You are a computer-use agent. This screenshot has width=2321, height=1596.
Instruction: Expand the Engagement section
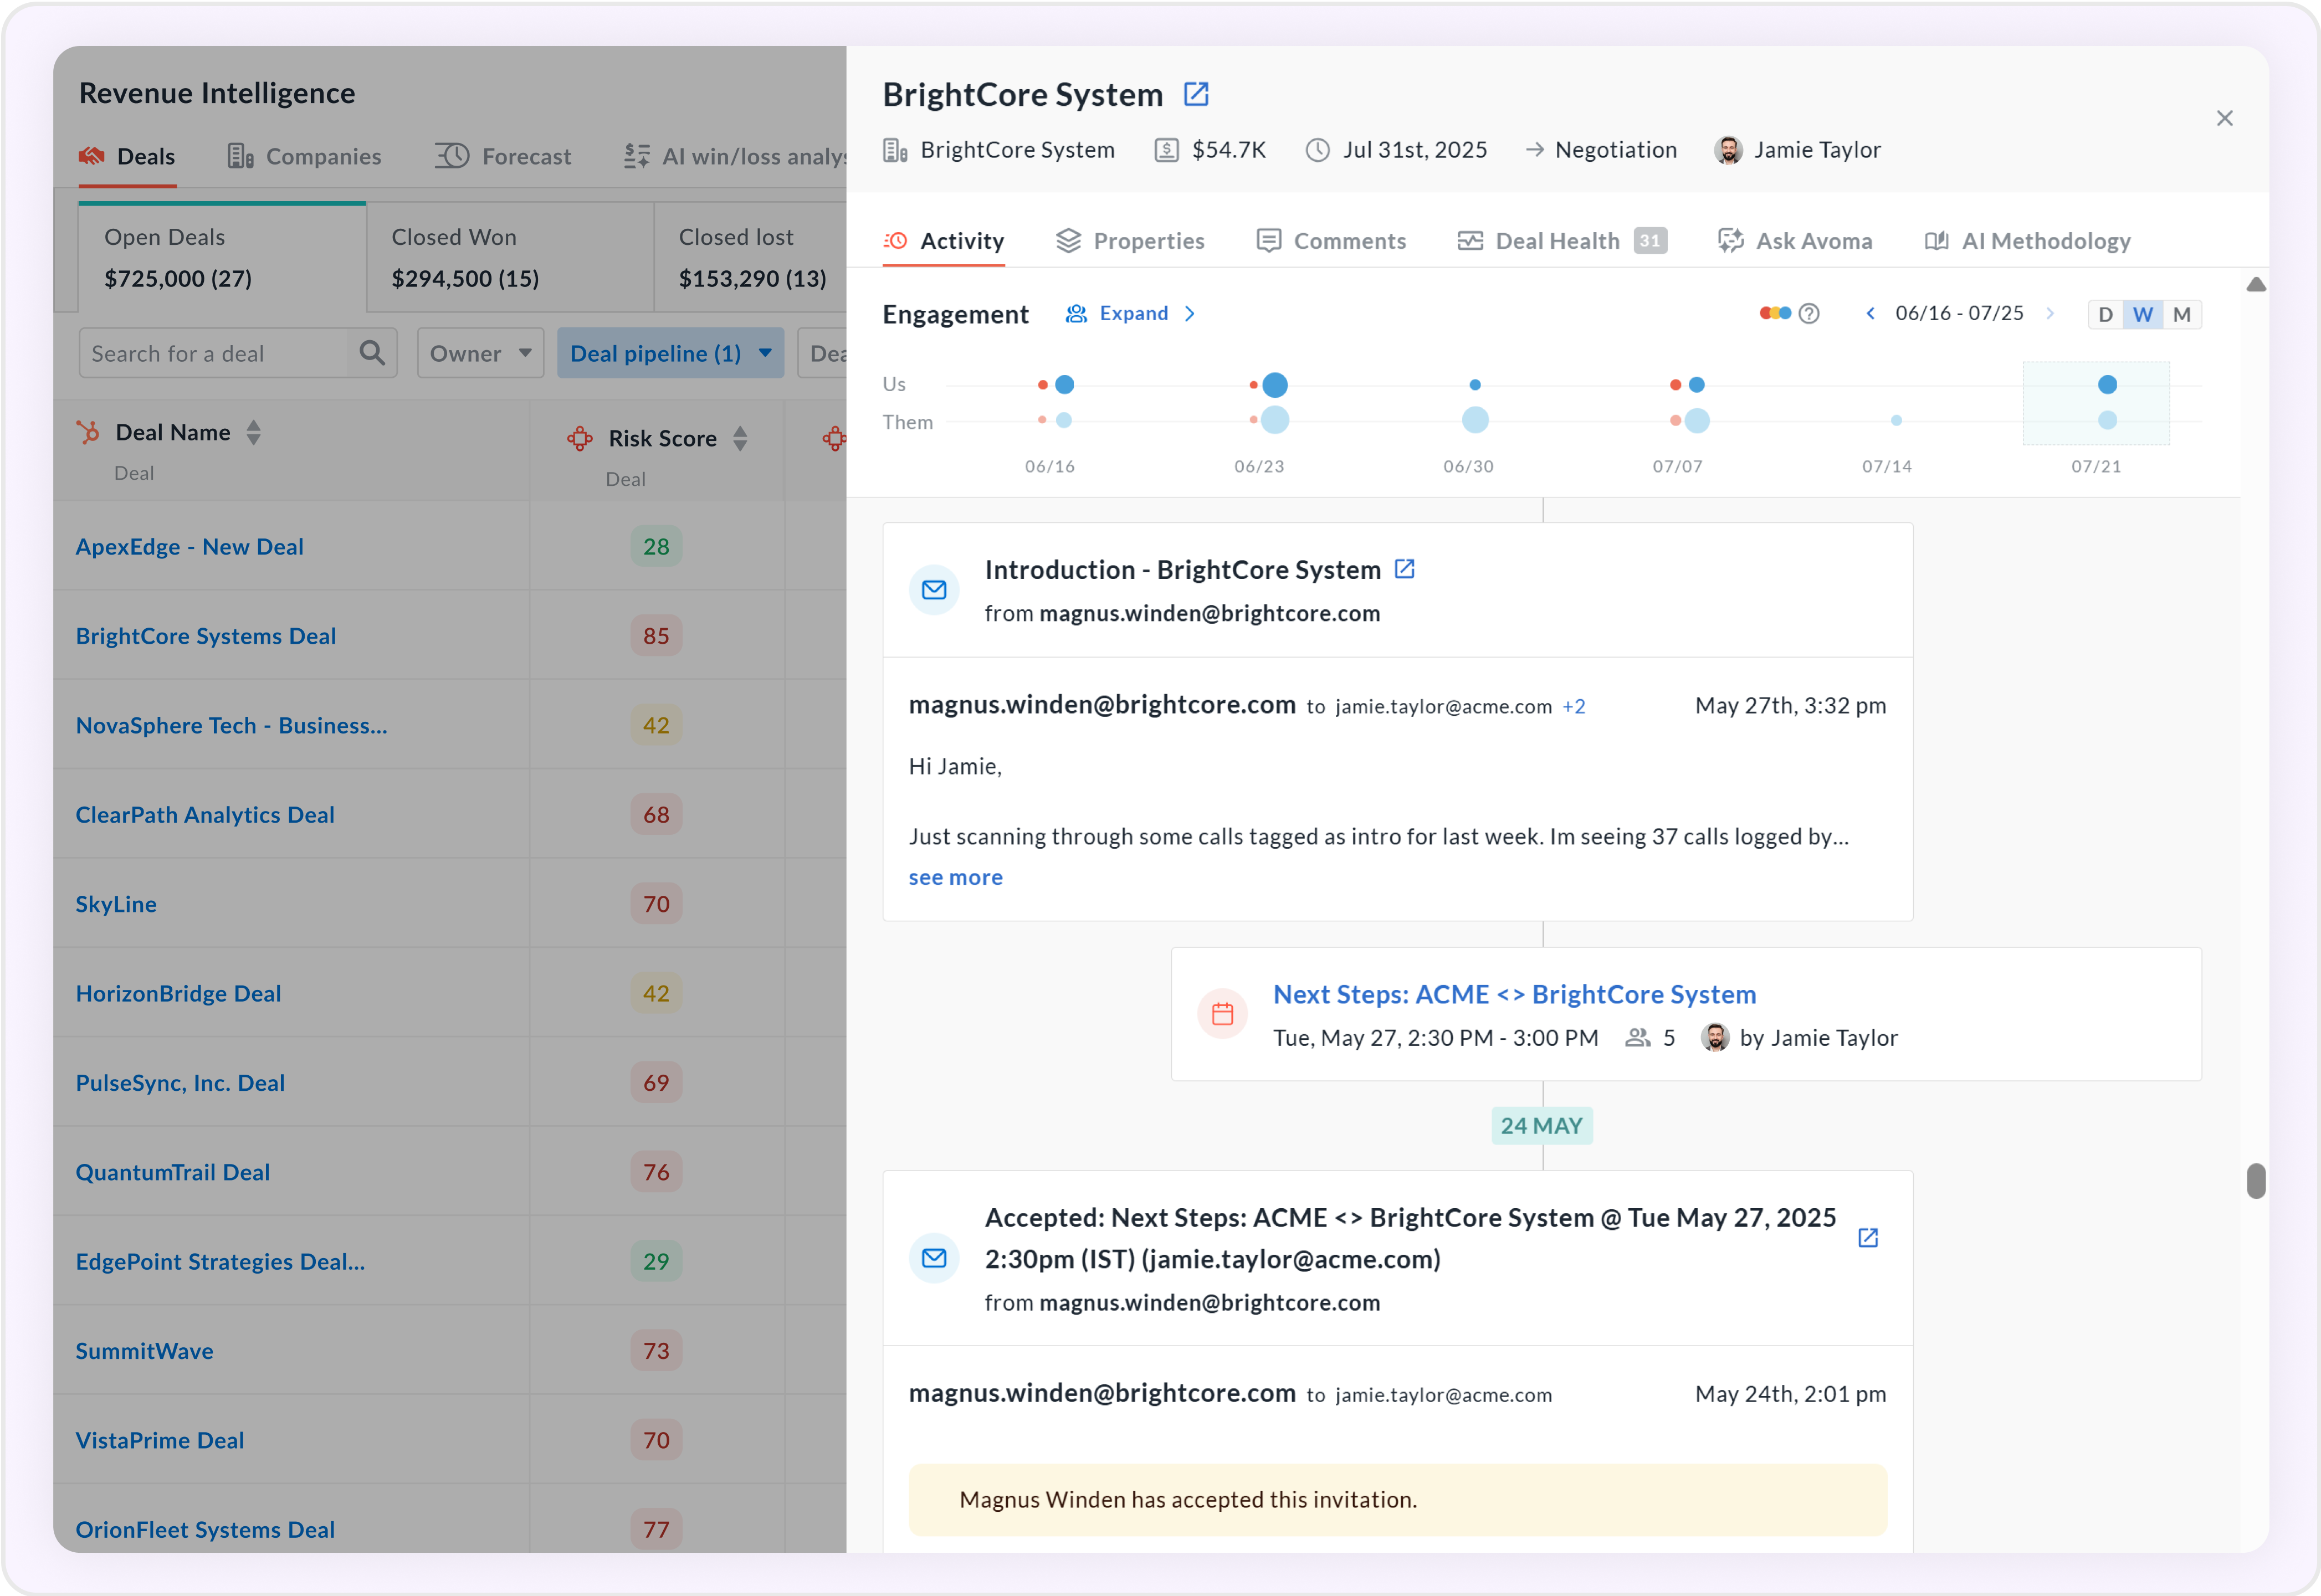pyautogui.click(x=1130, y=314)
